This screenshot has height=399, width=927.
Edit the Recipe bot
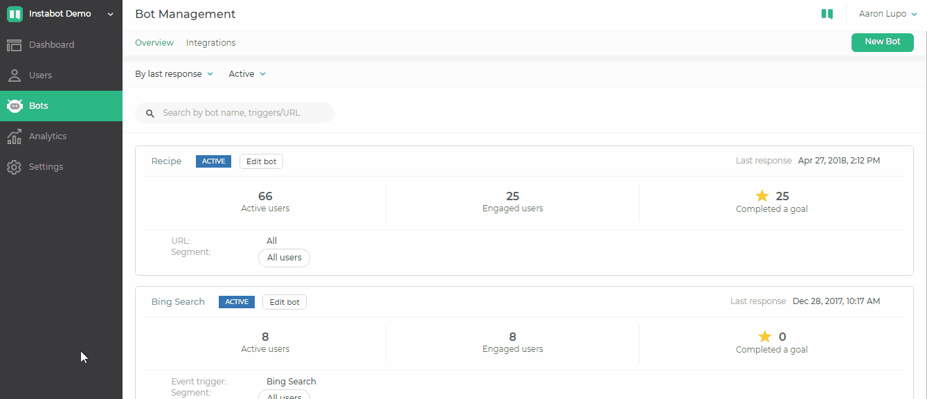coord(261,161)
